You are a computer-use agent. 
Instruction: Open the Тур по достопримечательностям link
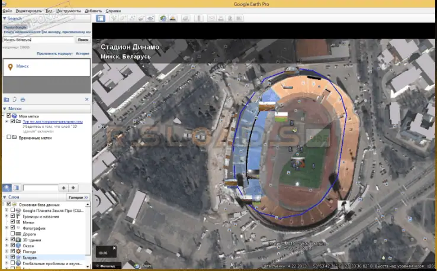pyautogui.click(x=53, y=121)
